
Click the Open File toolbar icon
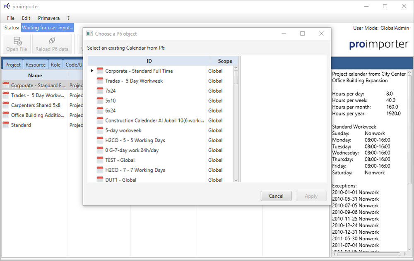pos(17,41)
